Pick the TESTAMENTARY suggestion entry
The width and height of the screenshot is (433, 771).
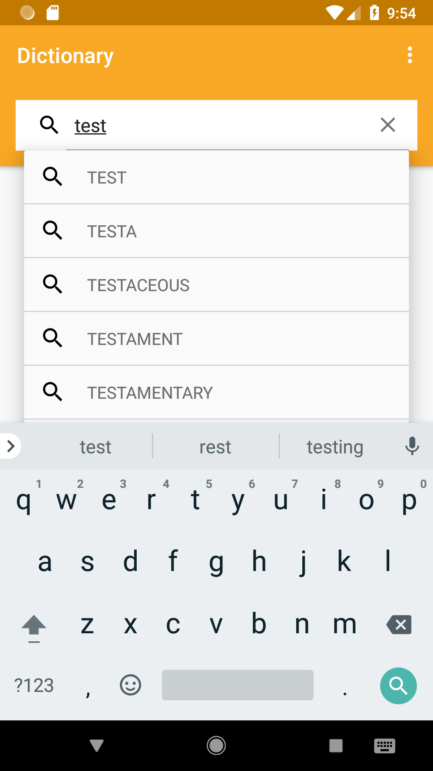pyautogui.click(x=216, y=392)
